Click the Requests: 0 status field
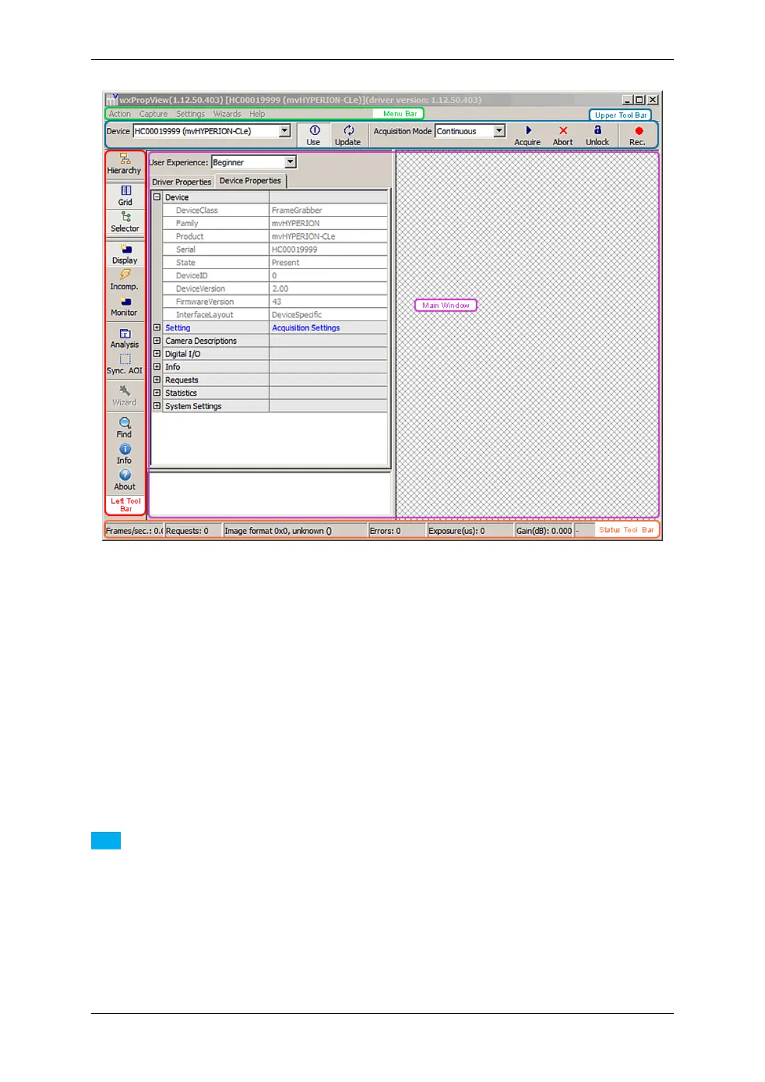Image resolution: width=765 pixels, height=1082 pixels. tap(193, 531)
